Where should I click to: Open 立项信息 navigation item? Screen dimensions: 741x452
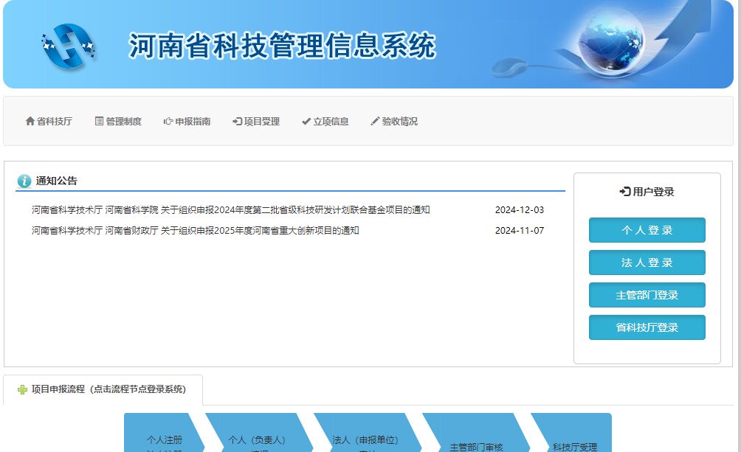325,122
